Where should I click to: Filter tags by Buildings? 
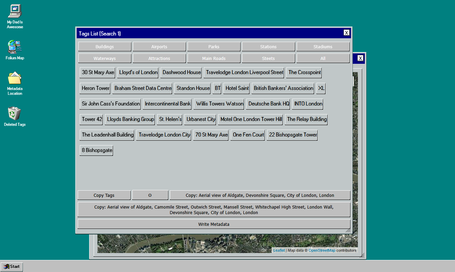[x=105, y=47]
